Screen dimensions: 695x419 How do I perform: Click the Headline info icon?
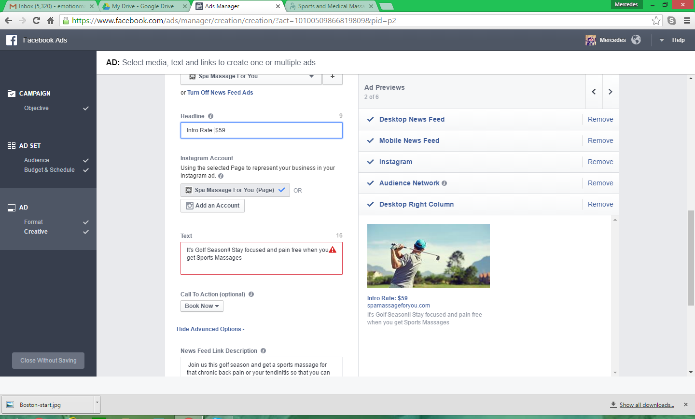(210, 116)
